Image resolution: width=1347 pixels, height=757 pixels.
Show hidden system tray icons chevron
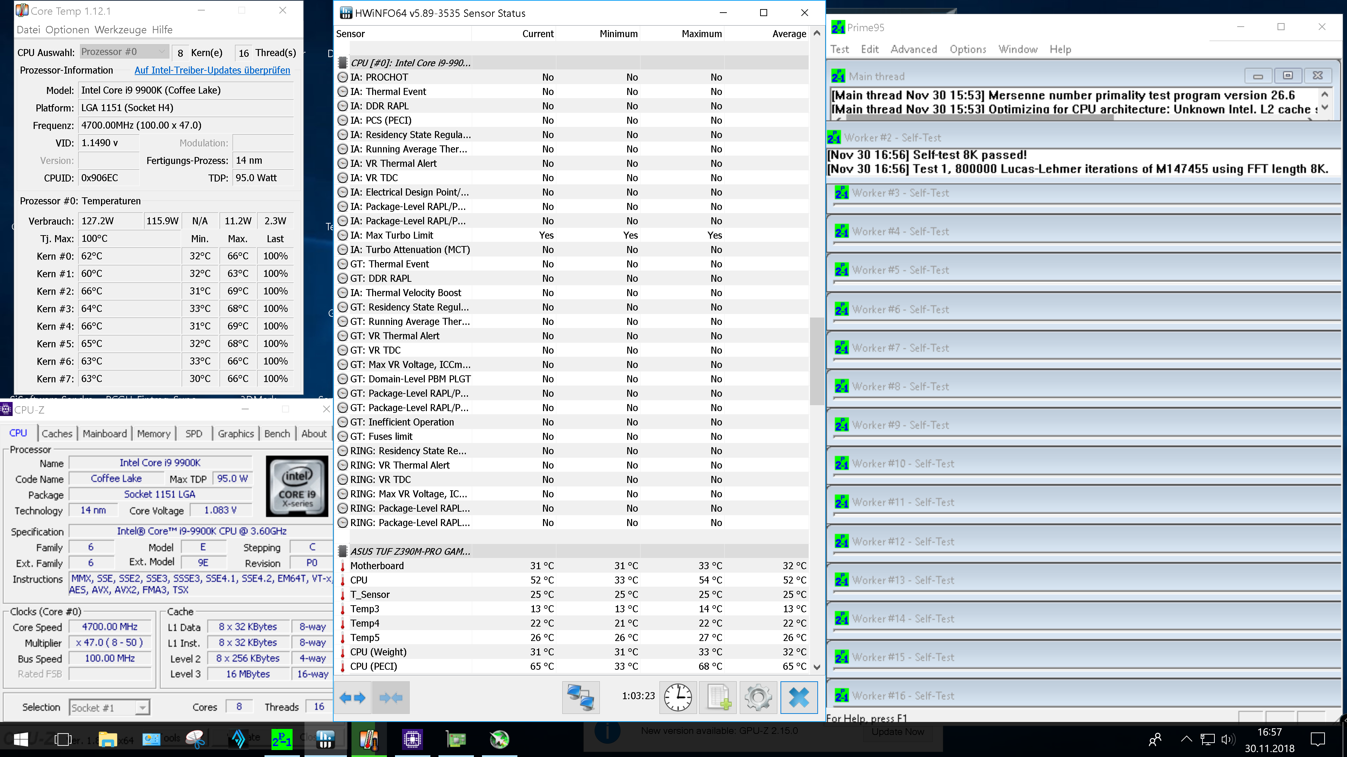pyautogui.click(x=1186, y=739)
